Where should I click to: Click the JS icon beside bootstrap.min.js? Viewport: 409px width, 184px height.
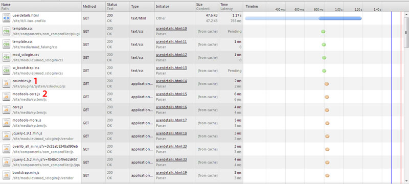6,175
